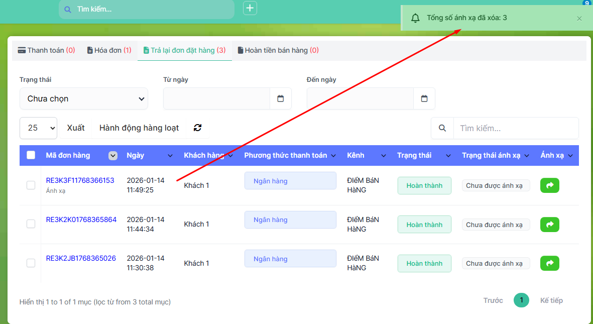
Task: Expand the Mã đơn hàng column dropdown arrow
Action: point(113,156)
